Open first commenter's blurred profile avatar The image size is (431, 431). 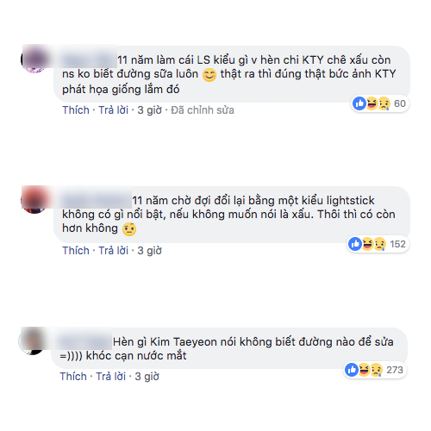[x=34, y=59]
